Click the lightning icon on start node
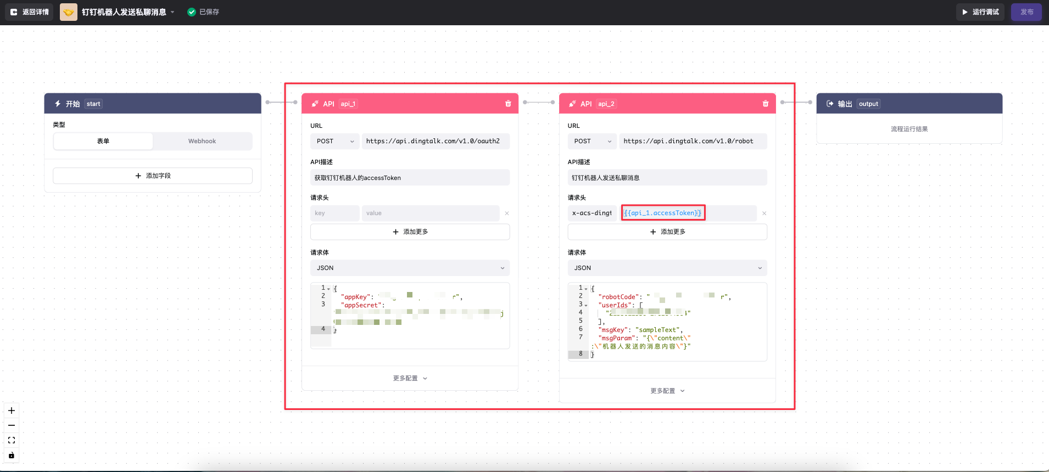The image size is (1049, 472). 58,104
